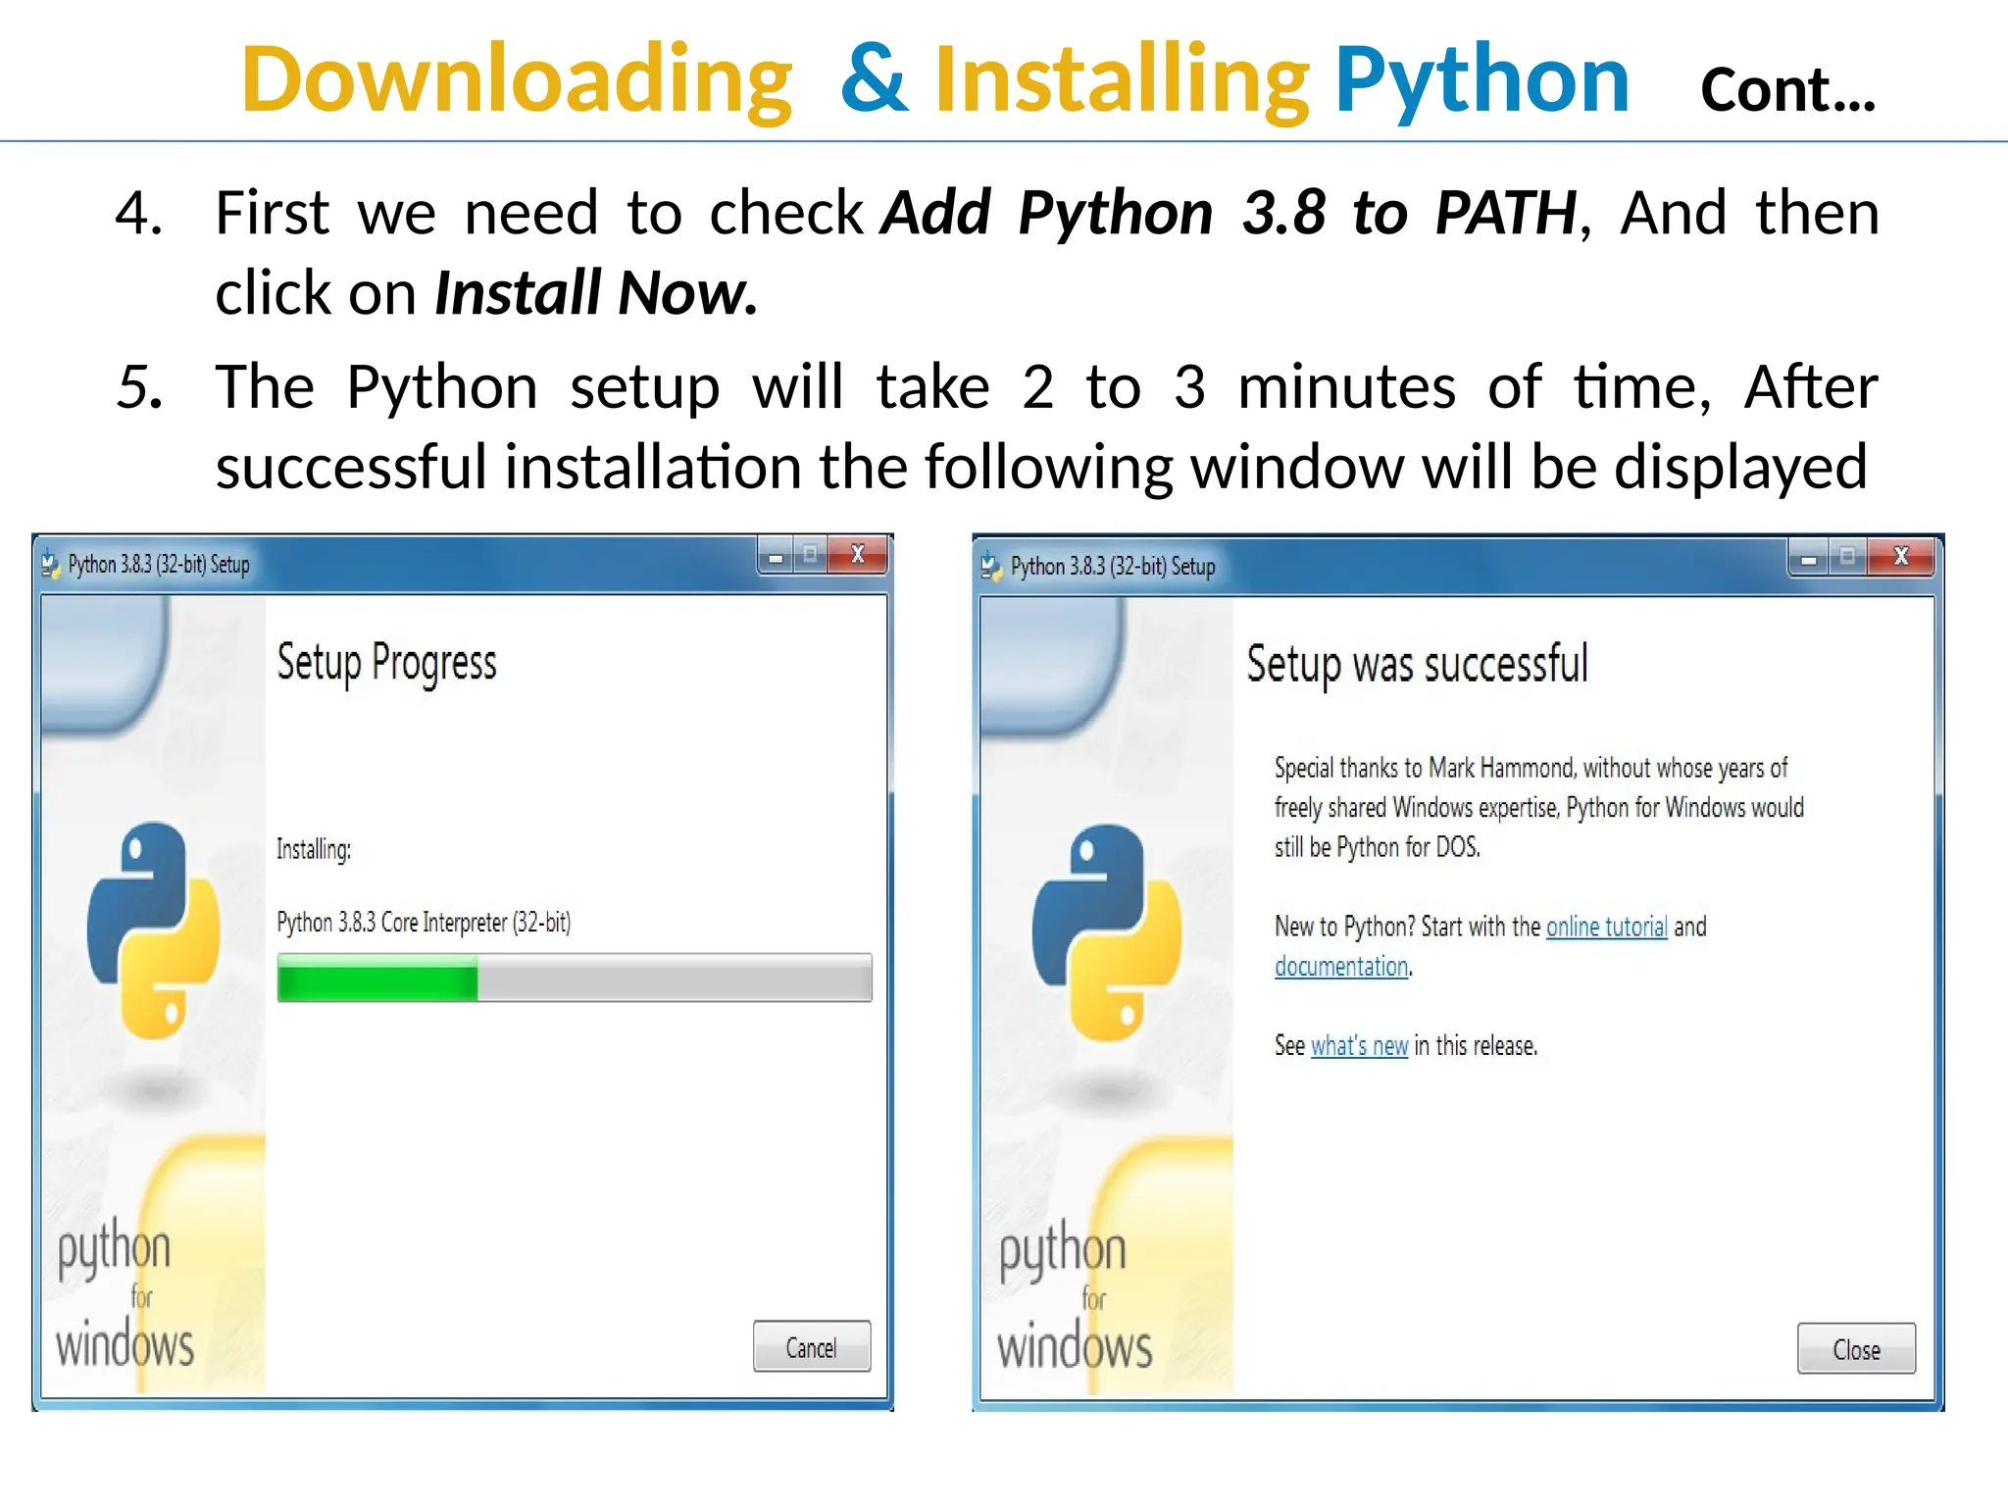Image resolution: width=2008 pixels, height=1506 pixels.
Task: Click the 'Installing:' label
Action: point(314,849)
